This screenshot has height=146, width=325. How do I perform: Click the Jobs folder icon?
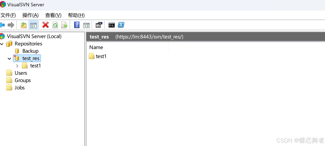coord(9,88)
